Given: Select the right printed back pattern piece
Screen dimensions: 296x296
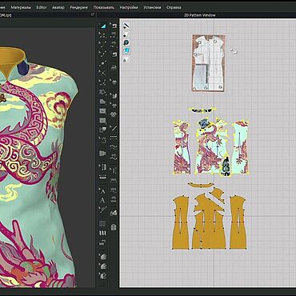Looking at the screenshot, I should click(241, 147).
